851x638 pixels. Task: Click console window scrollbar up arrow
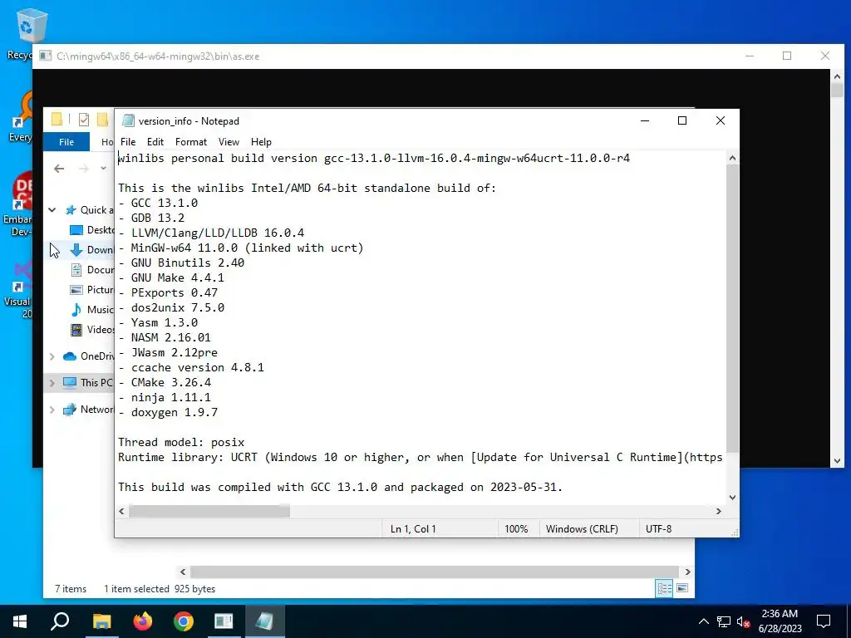[837, 76]
